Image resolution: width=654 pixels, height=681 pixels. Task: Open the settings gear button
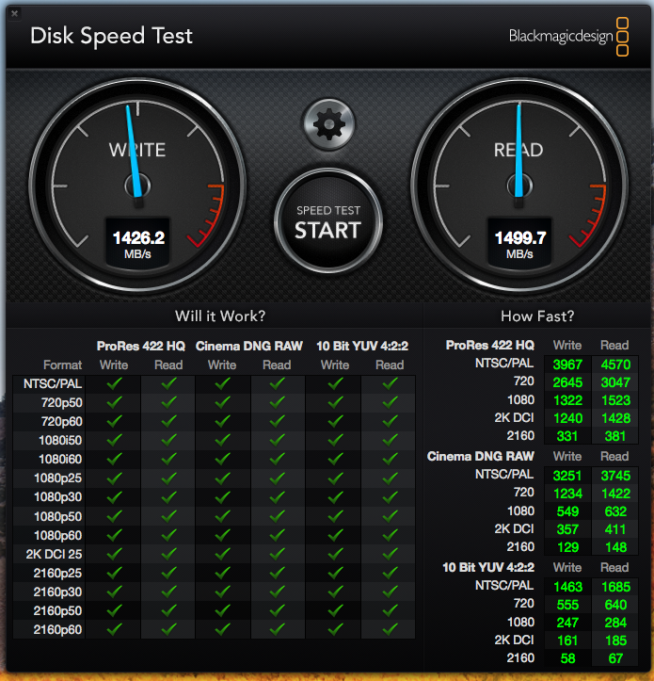click(x=328, y=124)
